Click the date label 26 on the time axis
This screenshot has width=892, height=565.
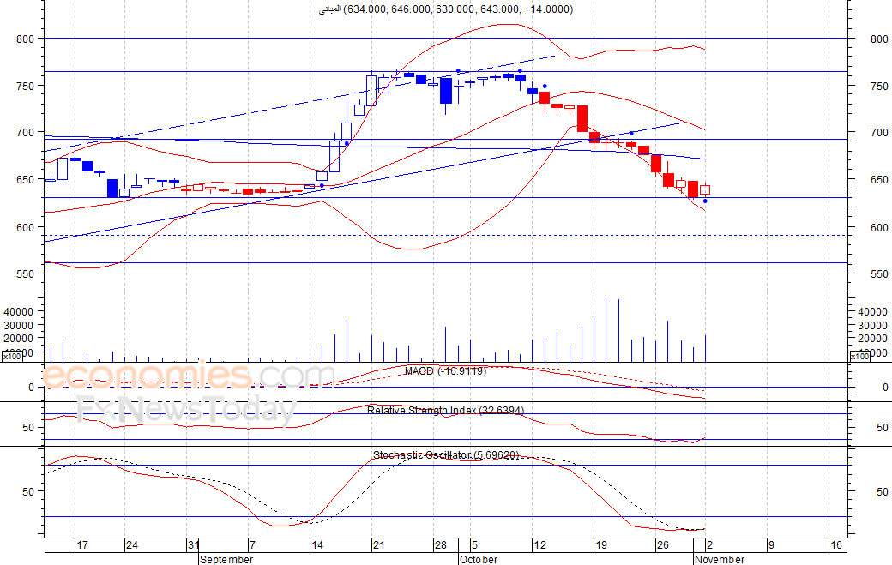click(x=663, y=545)
